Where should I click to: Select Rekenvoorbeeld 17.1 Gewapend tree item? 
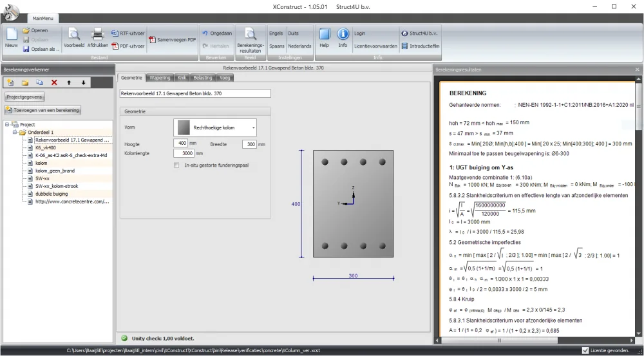tap(72, 140)
